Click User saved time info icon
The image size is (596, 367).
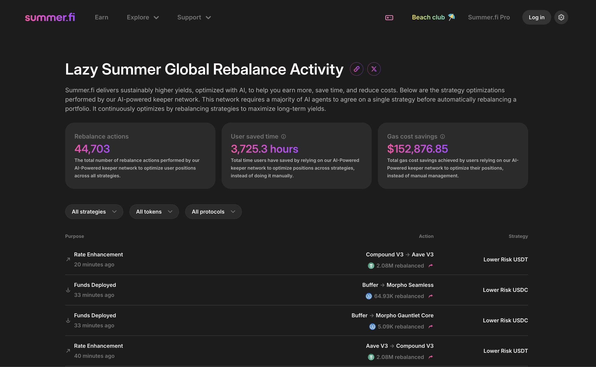point(283,136)
